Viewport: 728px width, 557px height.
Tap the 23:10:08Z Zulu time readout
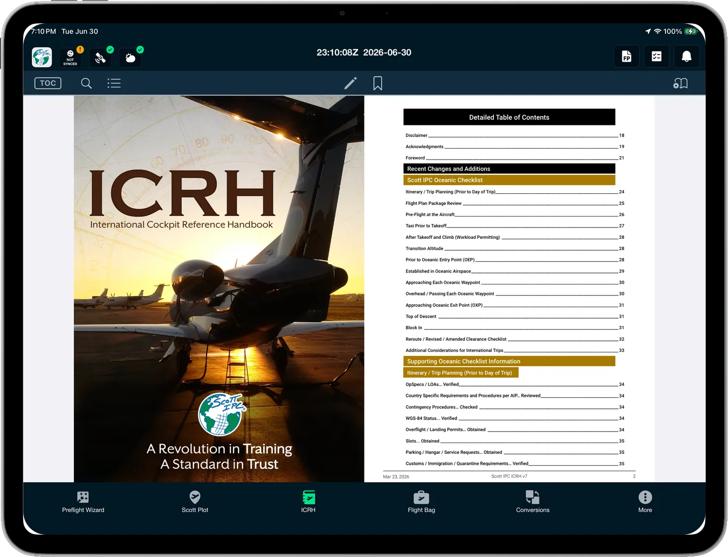337,53
